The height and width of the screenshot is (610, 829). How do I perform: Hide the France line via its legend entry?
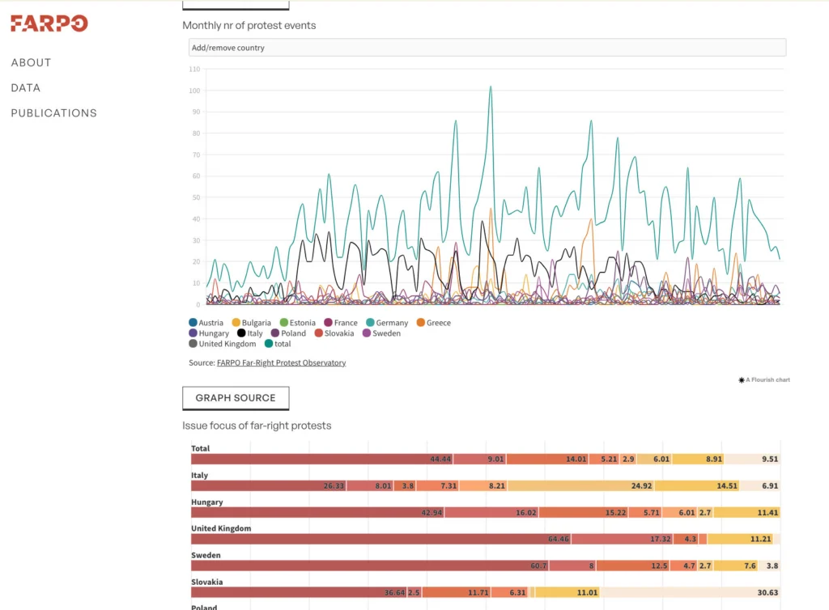[x=329, y=323]
